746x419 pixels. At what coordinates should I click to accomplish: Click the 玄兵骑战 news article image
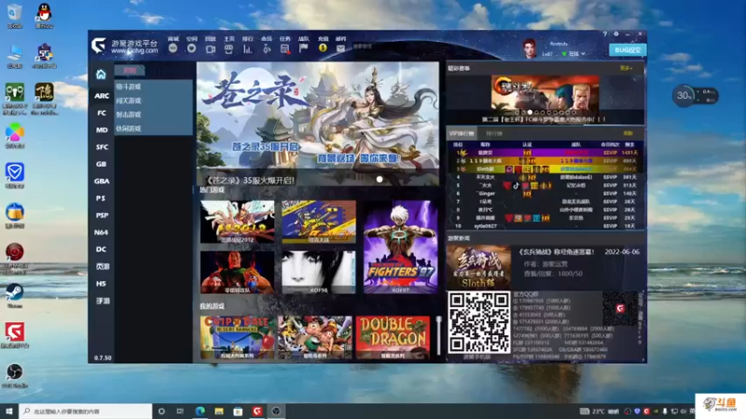(478, 266)
